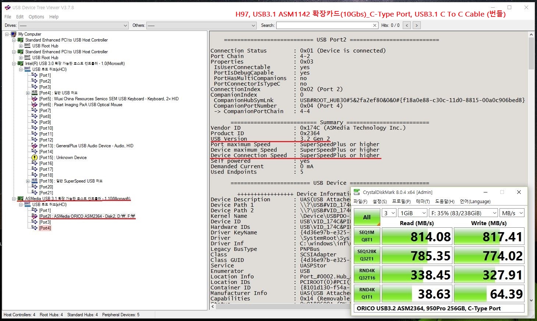Open the Edit menu
537x321 pixels.
coord(20,17)
